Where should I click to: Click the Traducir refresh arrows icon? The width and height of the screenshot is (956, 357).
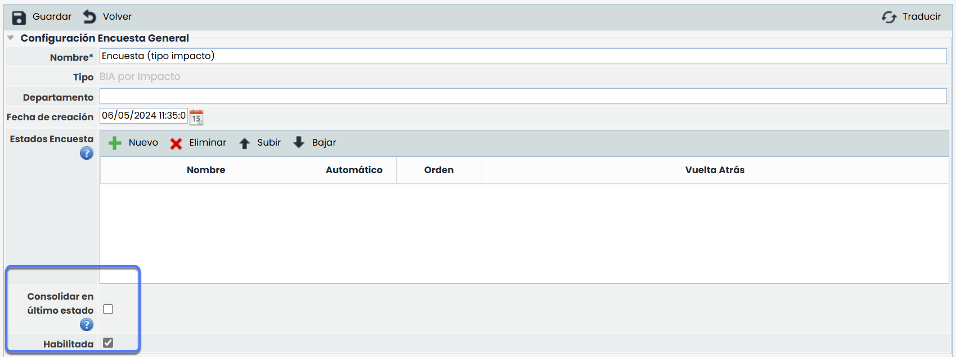pos(889,17)
